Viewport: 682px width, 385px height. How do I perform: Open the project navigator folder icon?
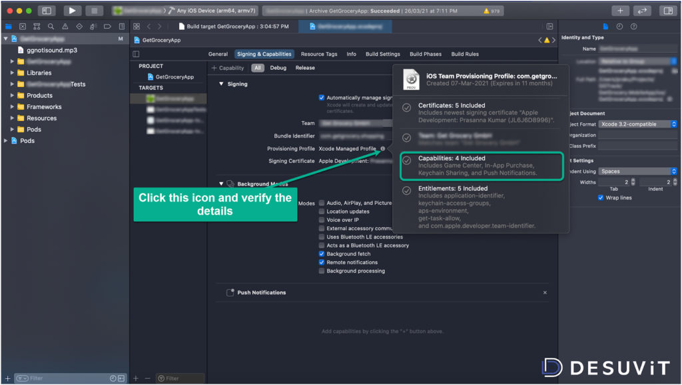click(8, 27)
